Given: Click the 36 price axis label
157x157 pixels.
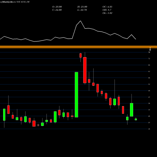Looking at the screenshot, I should tap(149, 103).
